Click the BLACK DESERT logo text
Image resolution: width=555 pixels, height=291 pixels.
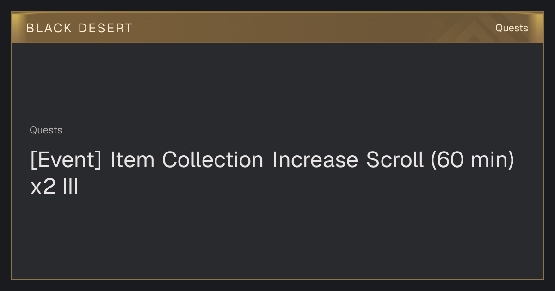click(x=79, y=28)
